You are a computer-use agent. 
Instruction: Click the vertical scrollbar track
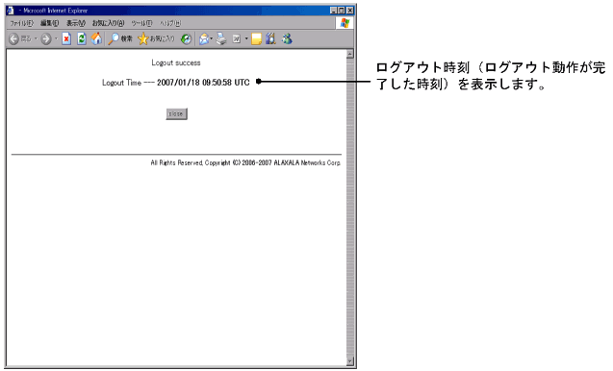tap(350, 208)
